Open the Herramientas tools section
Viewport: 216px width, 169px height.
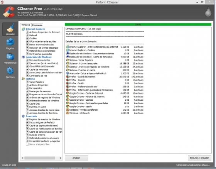[x=10, y=58]
